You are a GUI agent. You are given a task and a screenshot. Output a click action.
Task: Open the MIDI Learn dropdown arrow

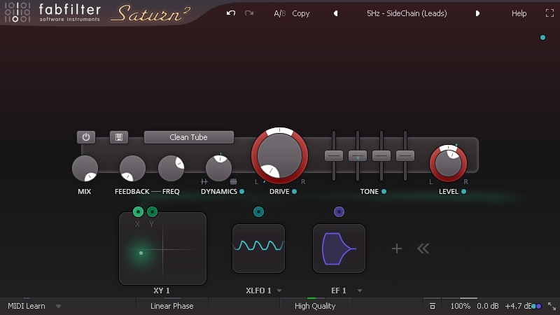pos(58,306)
